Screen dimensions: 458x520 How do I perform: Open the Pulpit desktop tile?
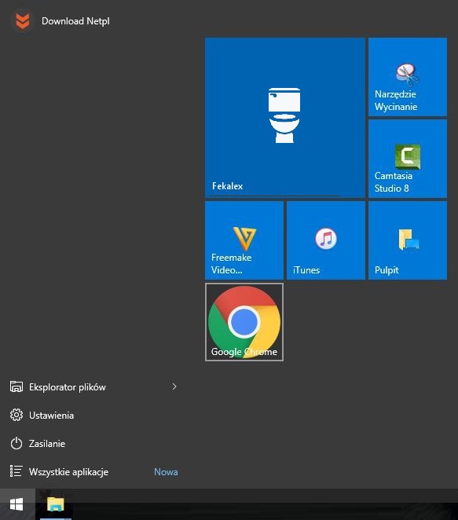408,240
